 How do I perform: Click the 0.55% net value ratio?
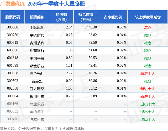pyautogui.click(x=122, y=27)
